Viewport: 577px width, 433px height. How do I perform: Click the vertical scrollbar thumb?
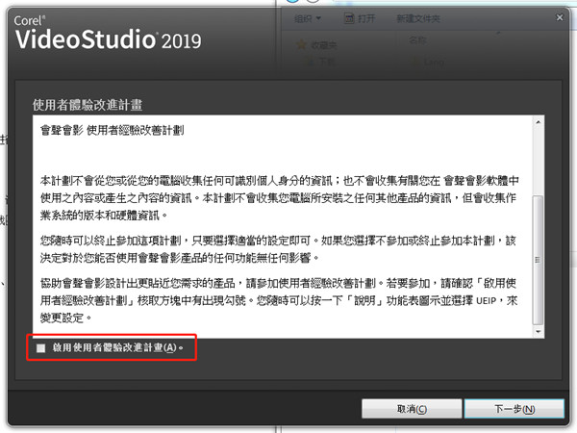click(539, 252)
